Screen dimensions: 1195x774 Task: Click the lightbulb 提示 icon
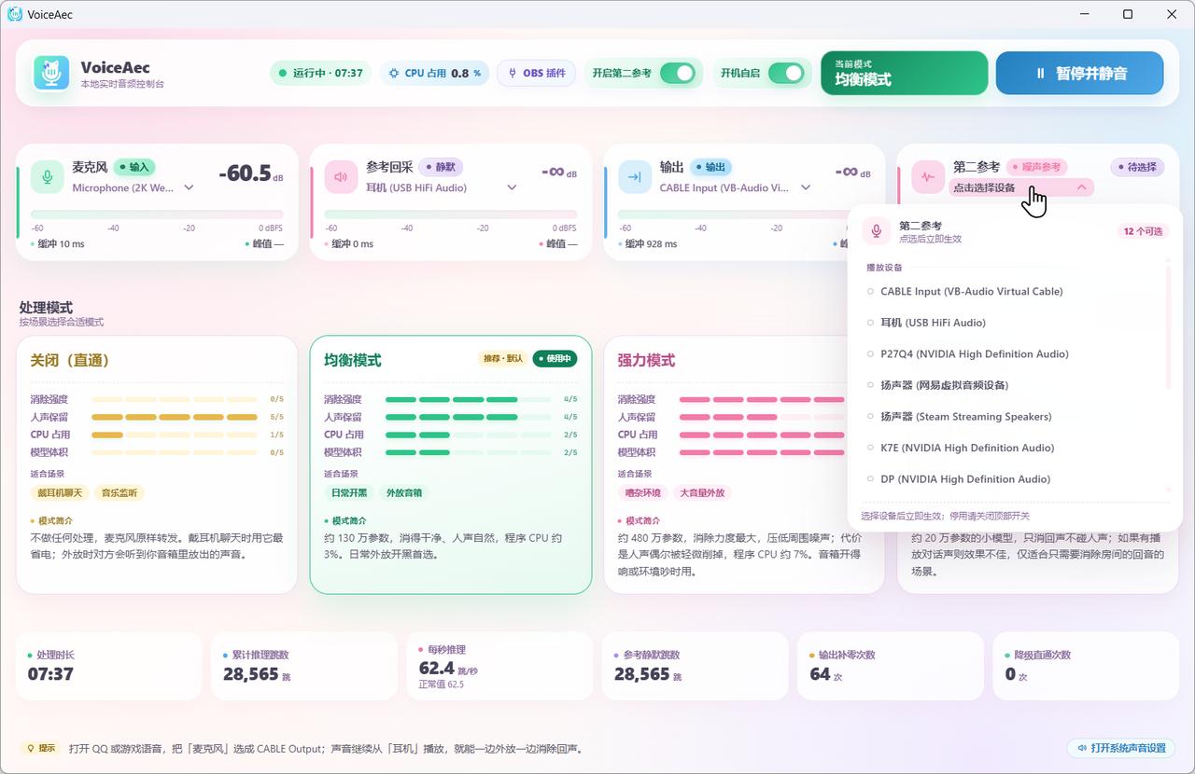[30, 748]
